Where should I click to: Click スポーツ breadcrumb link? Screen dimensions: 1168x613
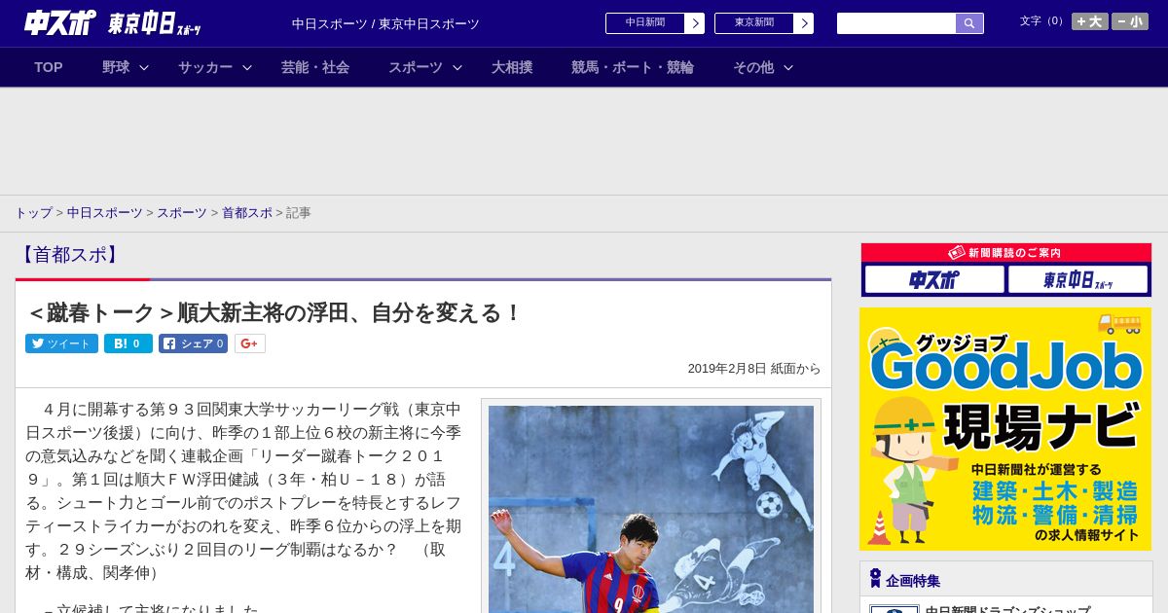[182, 212]
